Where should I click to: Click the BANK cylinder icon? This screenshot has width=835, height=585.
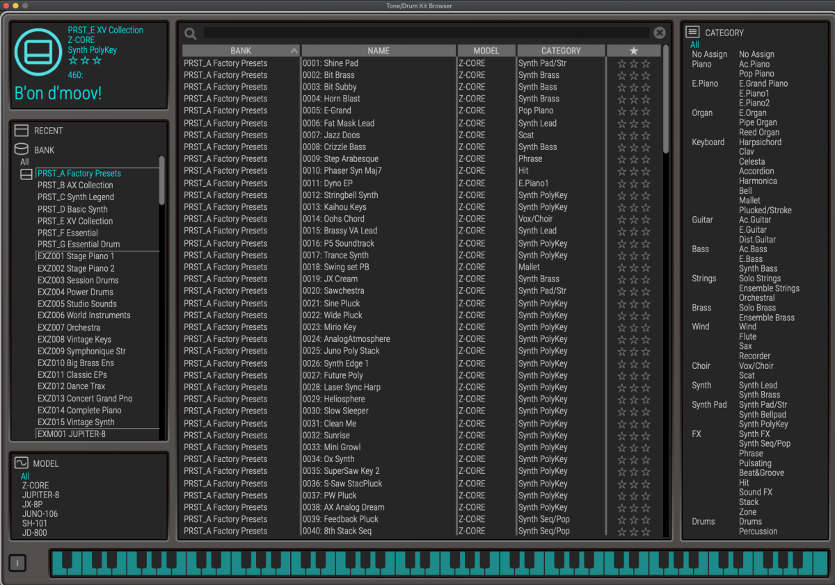coord(22,149)
